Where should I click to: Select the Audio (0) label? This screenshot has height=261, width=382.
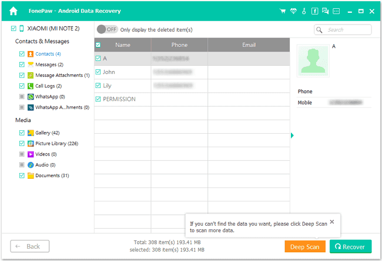pos(45,165)
